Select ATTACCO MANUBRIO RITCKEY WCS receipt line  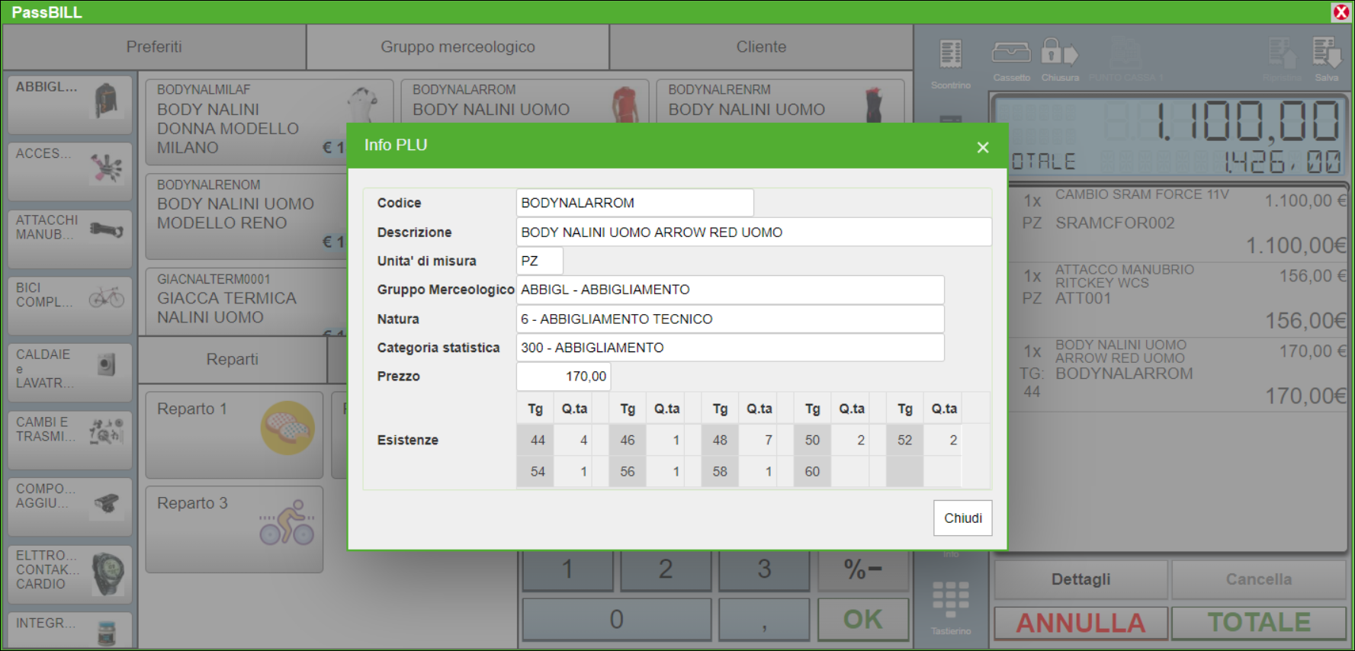click(x=1180, y=299)
